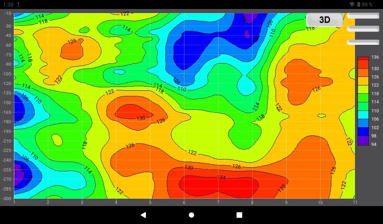Pick the dark blue legend swatch
Viewport: 383px width, 224px height.
tap(363, 131)
